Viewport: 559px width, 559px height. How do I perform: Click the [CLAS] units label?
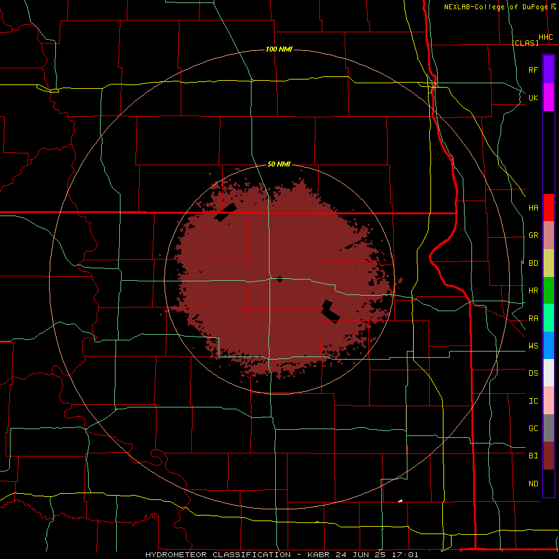point(525,43)
